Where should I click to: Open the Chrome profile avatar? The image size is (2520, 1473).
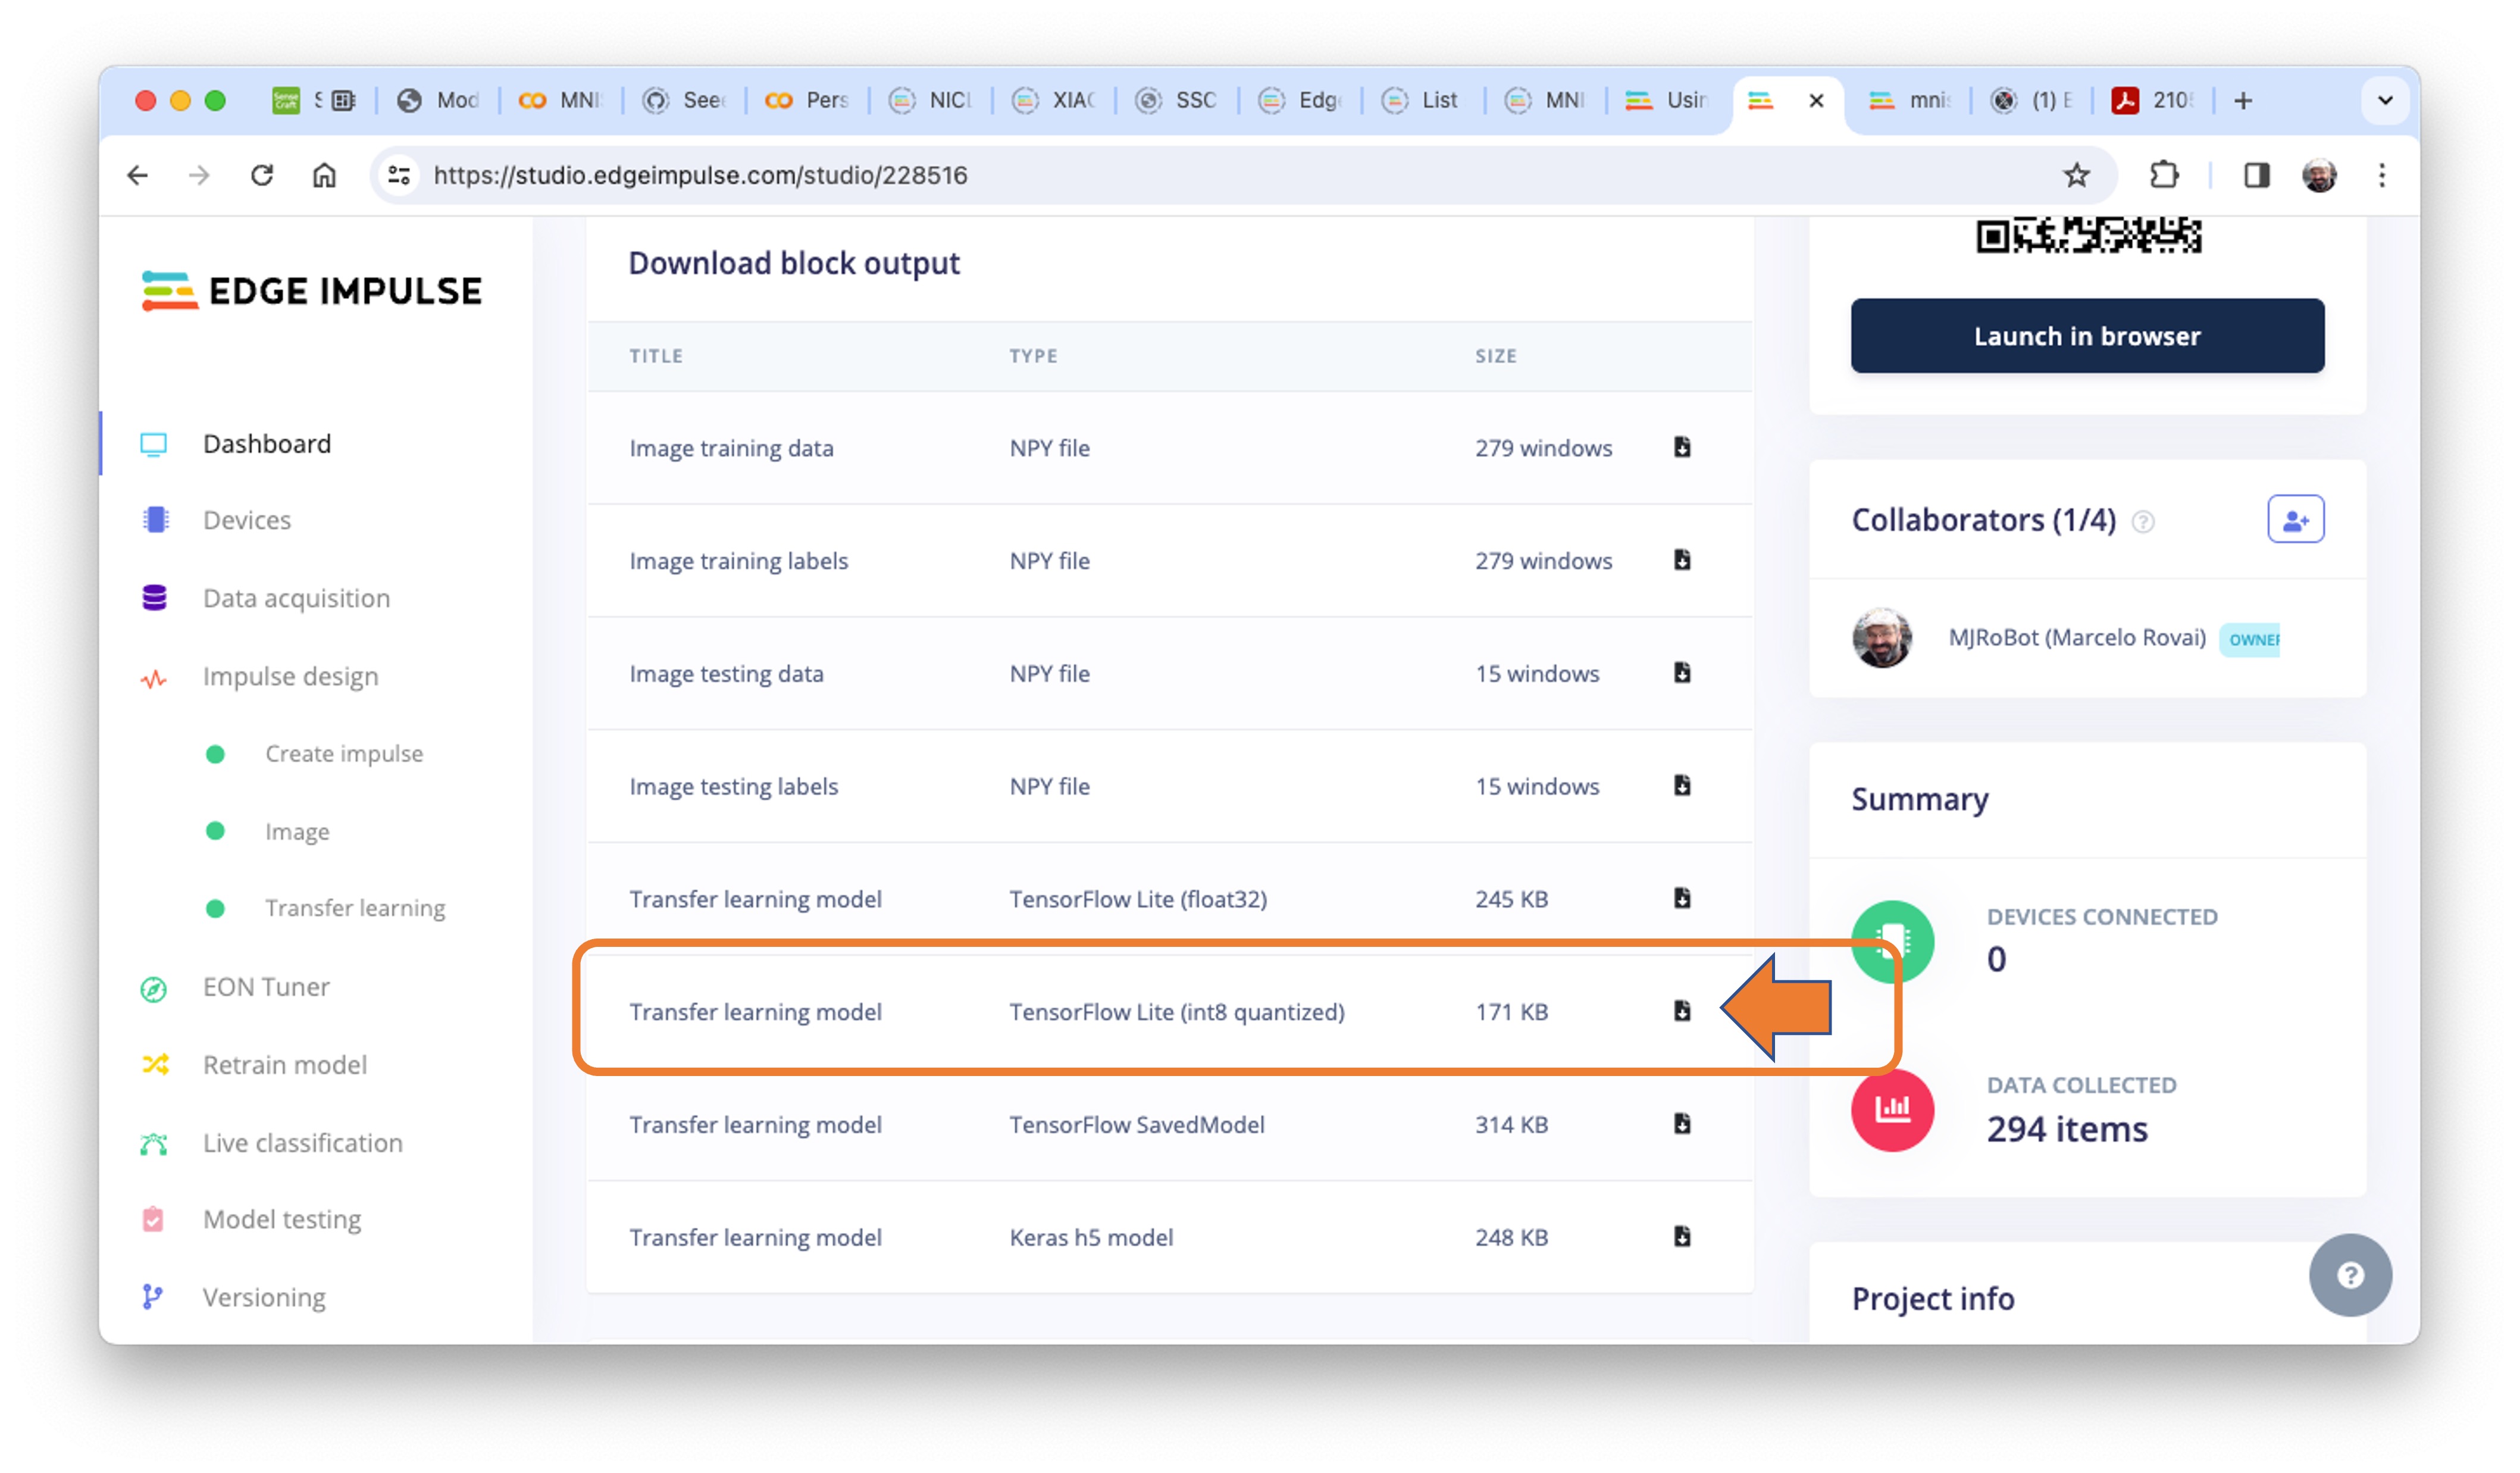(2319, 176)
